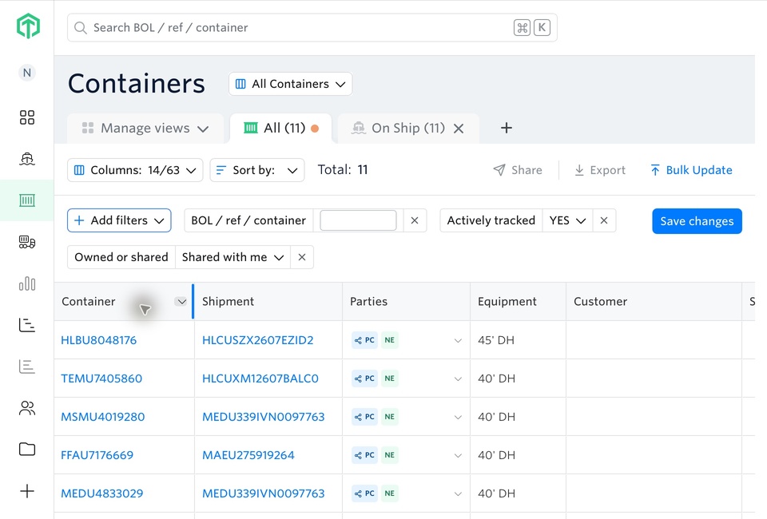
Task: Open the All Containers dropdown
Action: [291, 84]
